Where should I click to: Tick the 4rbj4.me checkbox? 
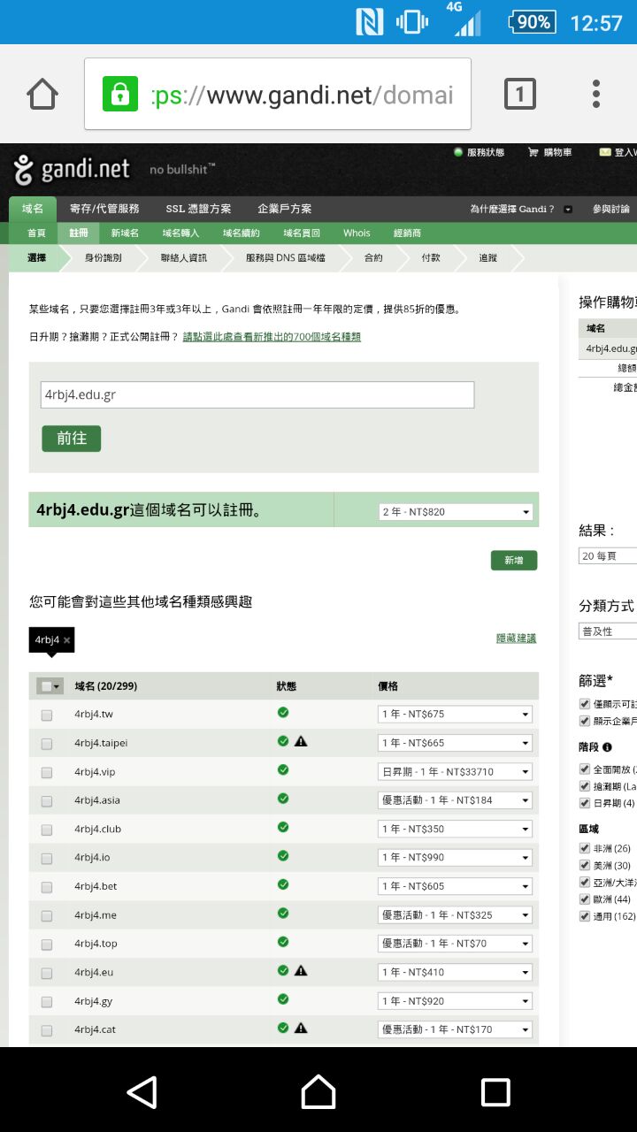point(47,915)
